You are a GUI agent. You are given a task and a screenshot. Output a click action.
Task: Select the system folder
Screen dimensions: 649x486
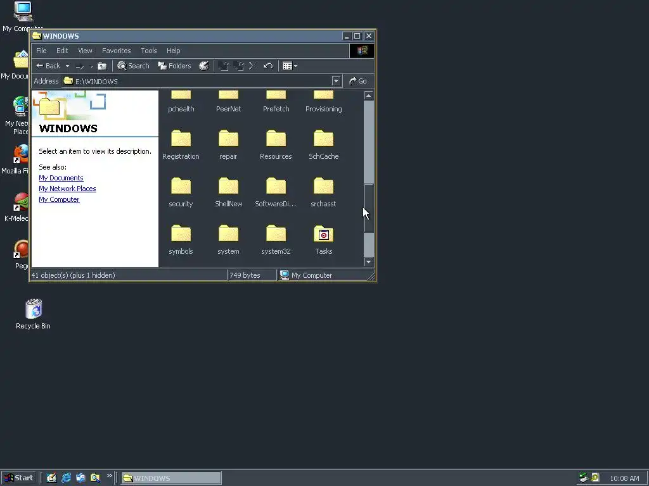click(x=228, y=240)
